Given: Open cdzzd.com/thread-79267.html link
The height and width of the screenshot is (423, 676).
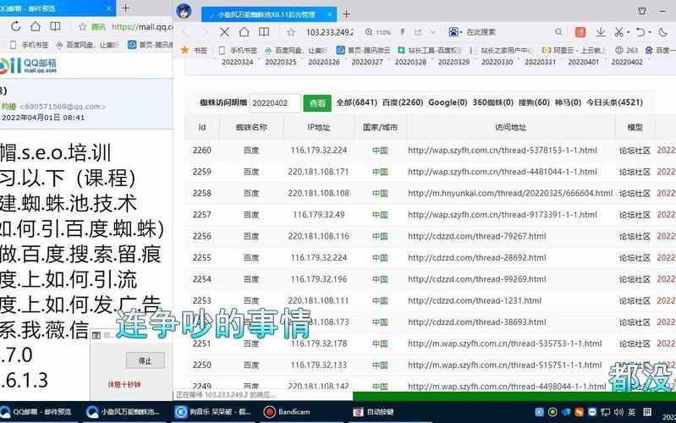Looking at the screenshot, I should coord(477,236).
